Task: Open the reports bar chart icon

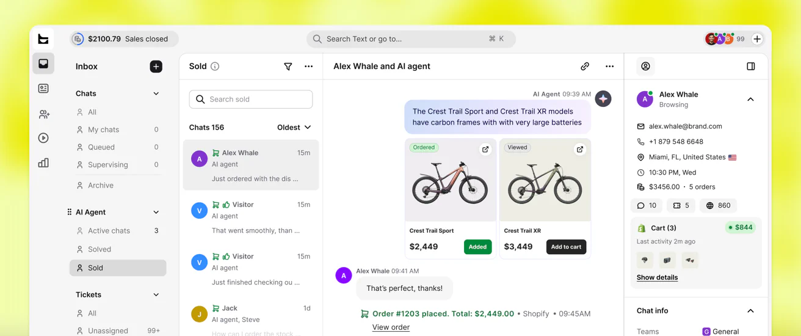Action: click(x=43, y=163)
